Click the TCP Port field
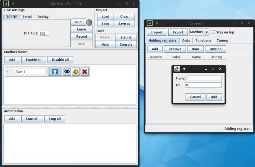The width and height of the screenshot is (255, 167). coord(44,34)
